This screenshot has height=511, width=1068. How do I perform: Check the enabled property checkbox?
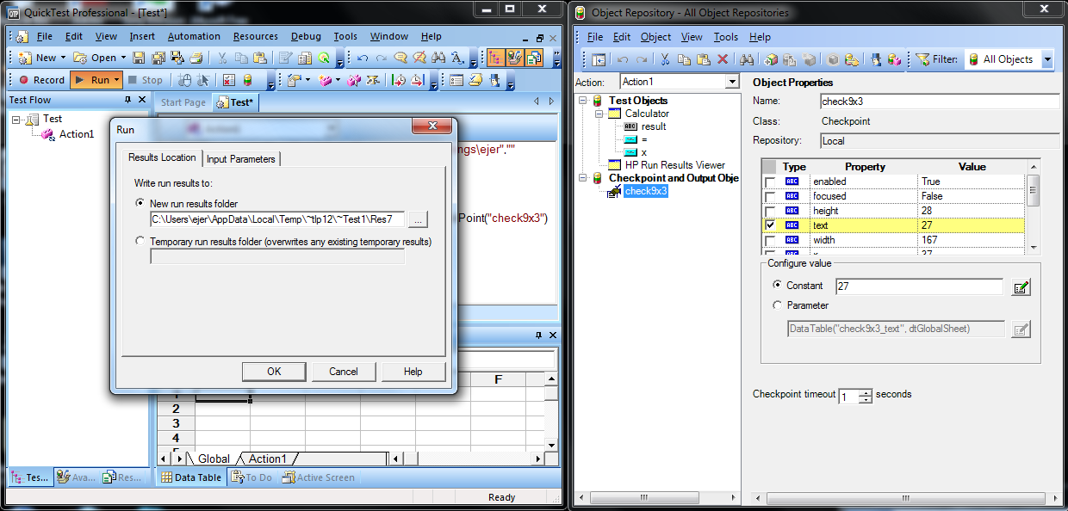click(x=770, y=182)
